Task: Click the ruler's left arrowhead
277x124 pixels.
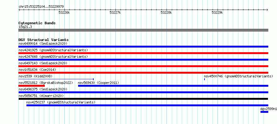Action: point(19,10)
